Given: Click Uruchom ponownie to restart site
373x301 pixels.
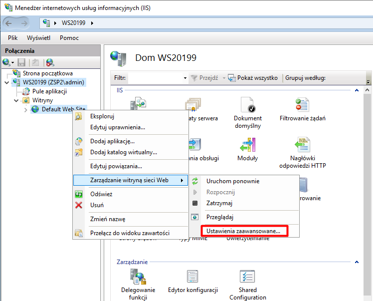Looking at the screenshot, I should tap(232, 181).
